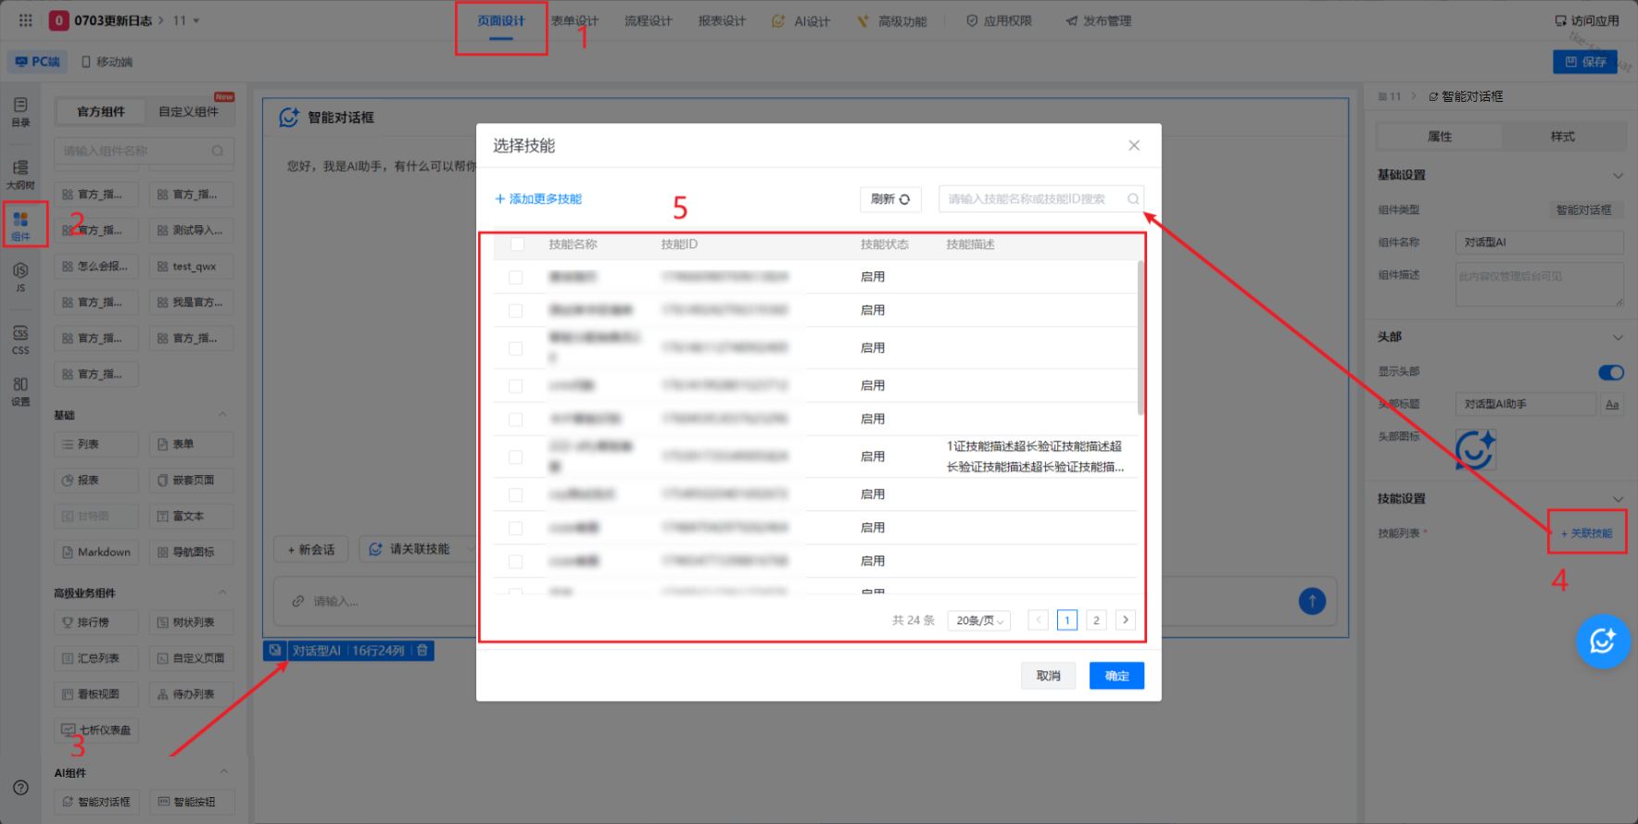The width and height of the screenshot is (1638, 824).
Task: Open the CSS sidebar panel
Action: click(x=20, y=339)
